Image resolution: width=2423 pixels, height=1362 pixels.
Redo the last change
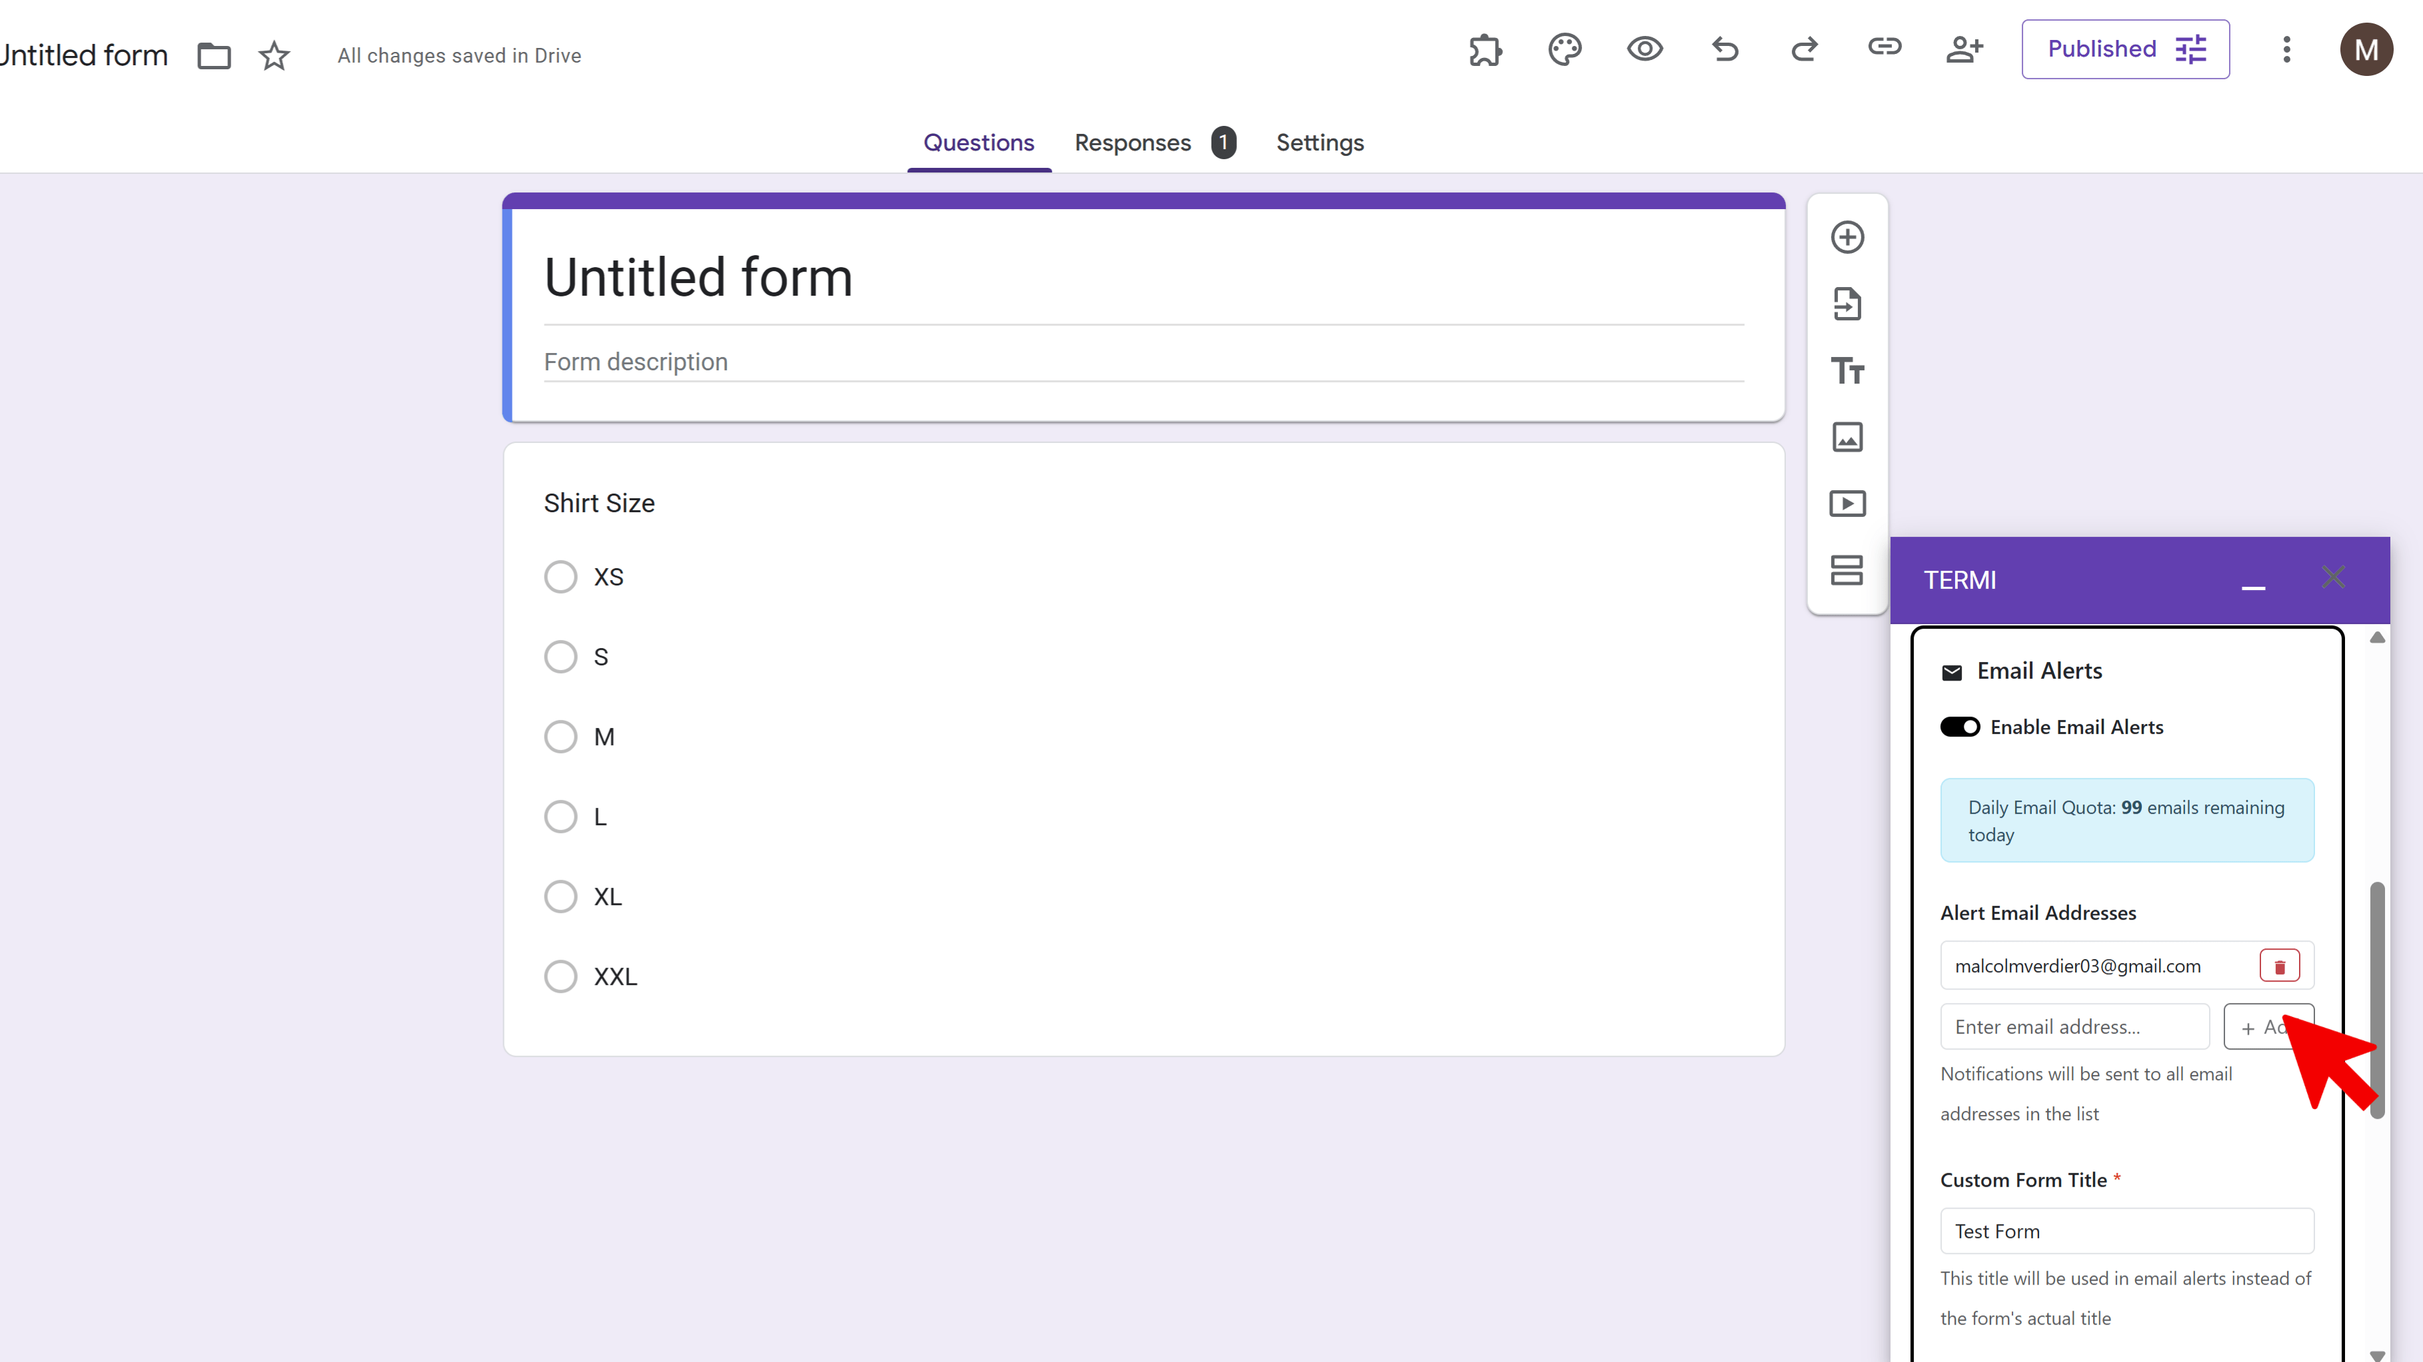(x=1804, y=50)
